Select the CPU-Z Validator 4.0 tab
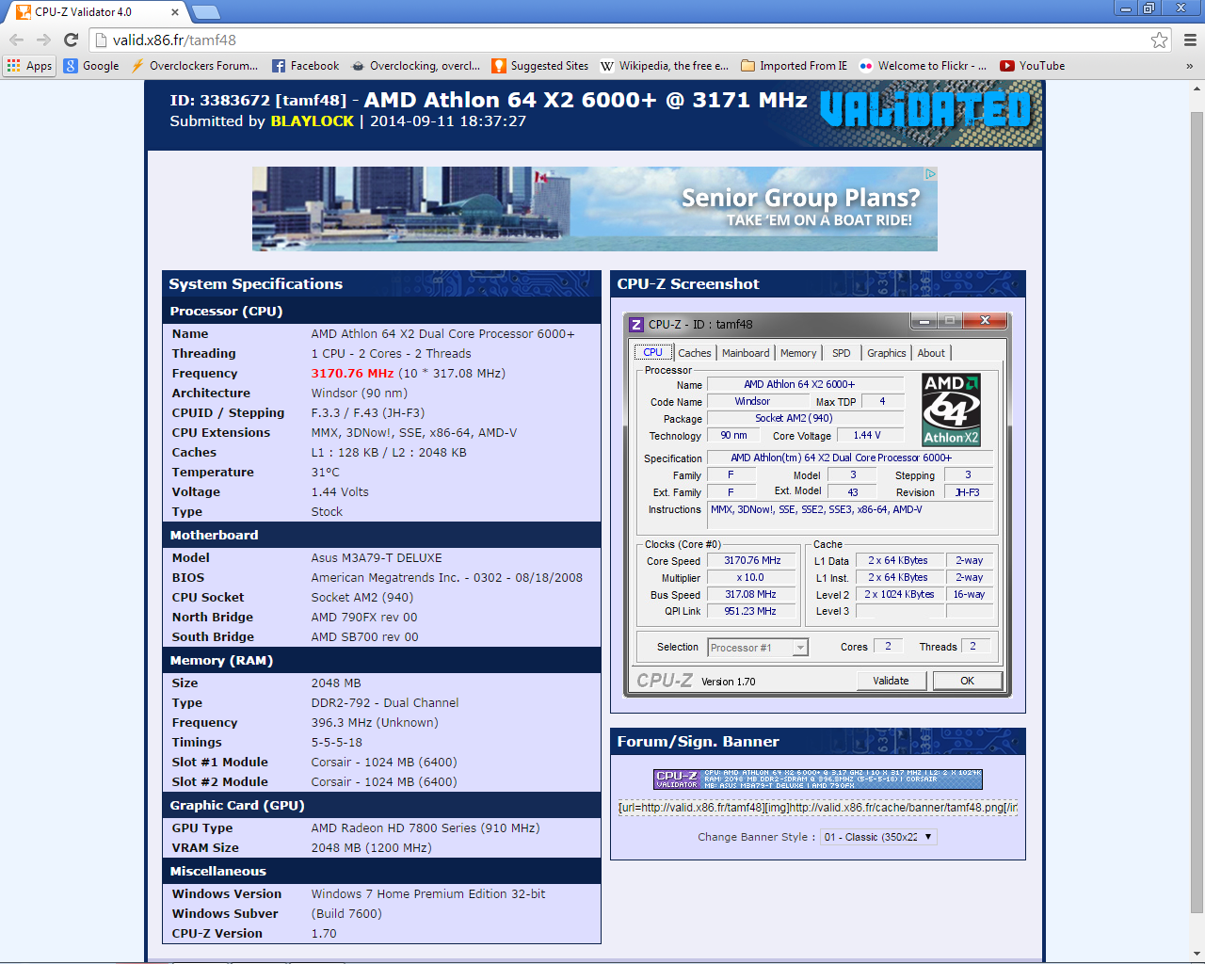Screen dimensions: 1205x964 pos(94,12)
